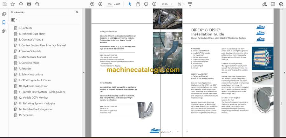Open bookmark 8. Safety Instructions
The image size is (286, 138).
[31, 75]
